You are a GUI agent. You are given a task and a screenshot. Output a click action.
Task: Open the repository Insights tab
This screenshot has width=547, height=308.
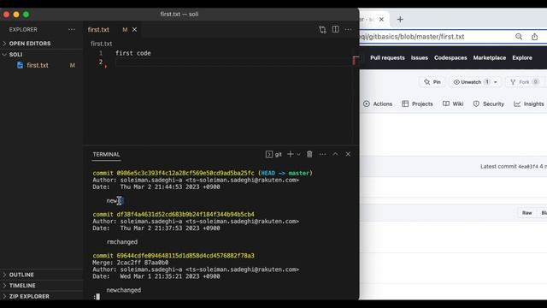528,104
